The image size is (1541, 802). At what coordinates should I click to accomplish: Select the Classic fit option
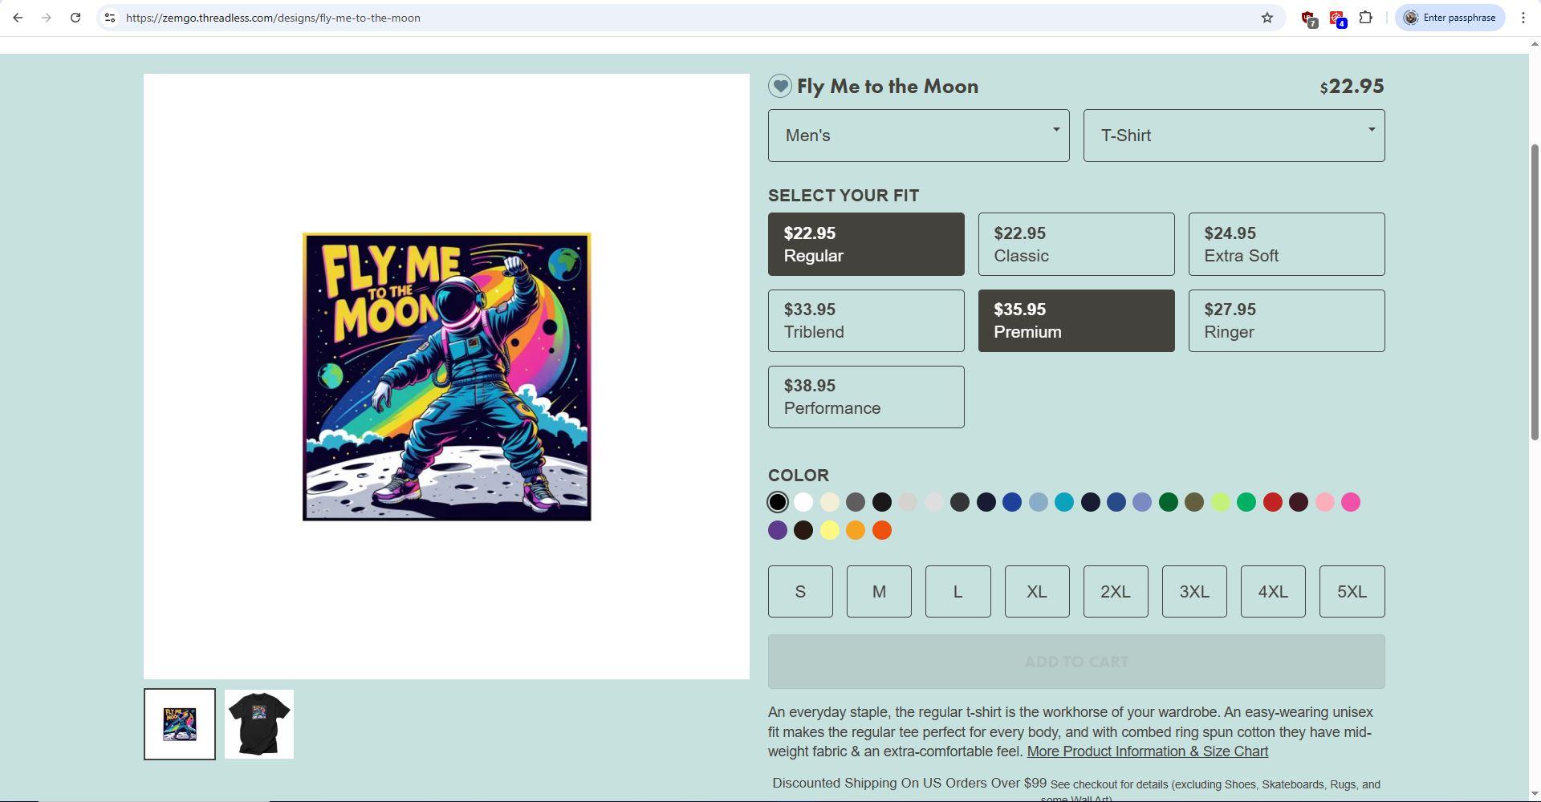coord(1075,244)
